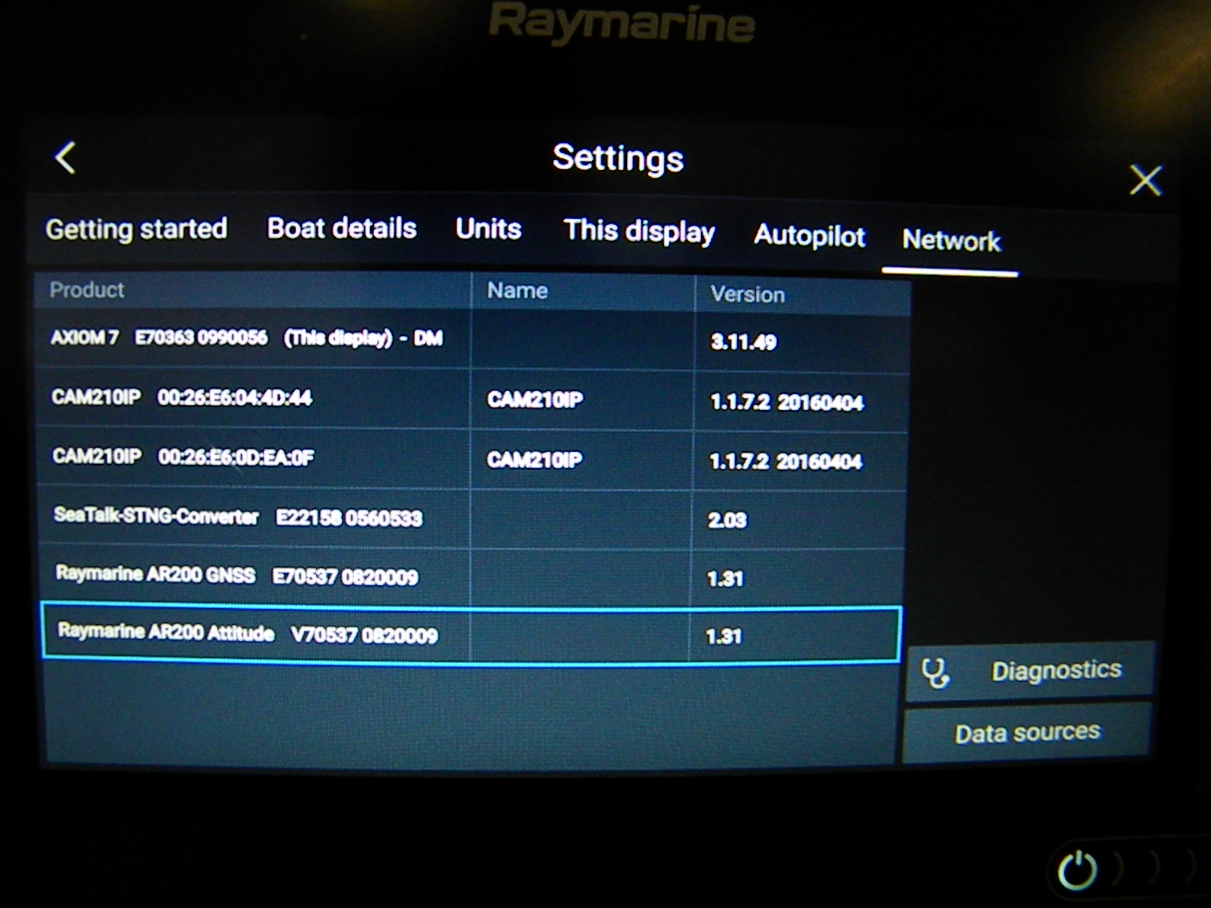The height and width of the screenshot is (908, 1211).
Task: Select the Getting started tab
Action: pos(137,229)
